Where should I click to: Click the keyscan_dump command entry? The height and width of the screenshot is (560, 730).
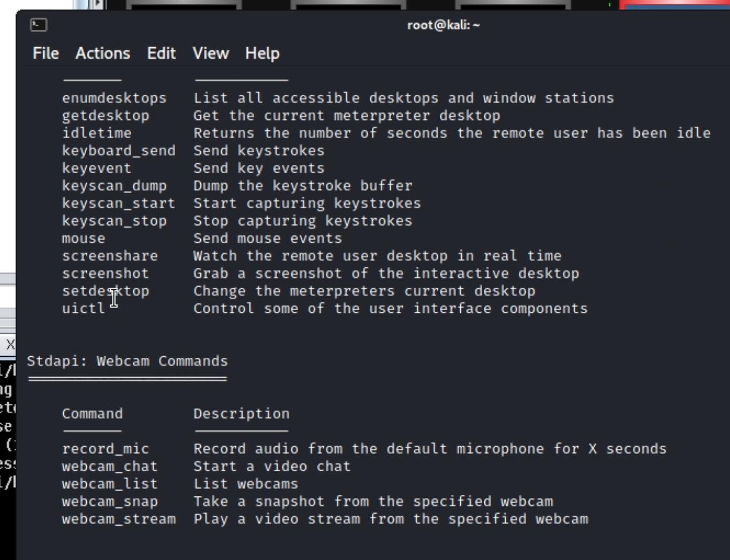[x=115, y=185]
